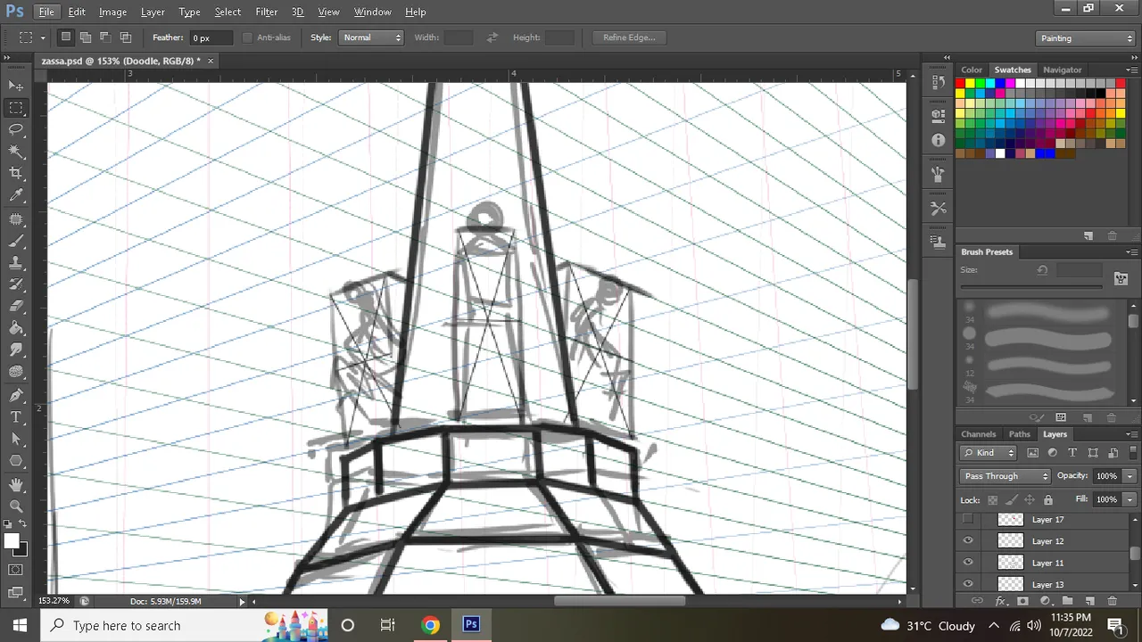This screenshot has width=1142, height=642.
Task: Open the Filter menu
Action: coord(266,12)
